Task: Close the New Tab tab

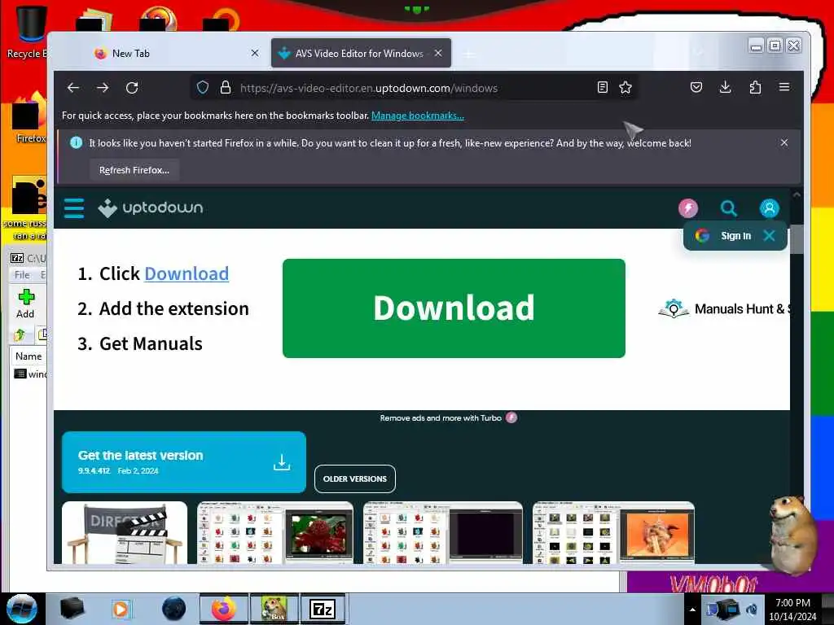Action: [255, 53]
